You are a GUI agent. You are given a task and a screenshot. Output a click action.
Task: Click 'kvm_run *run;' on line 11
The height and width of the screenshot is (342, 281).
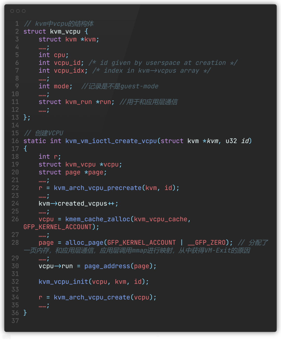click(x=90, y=102)
